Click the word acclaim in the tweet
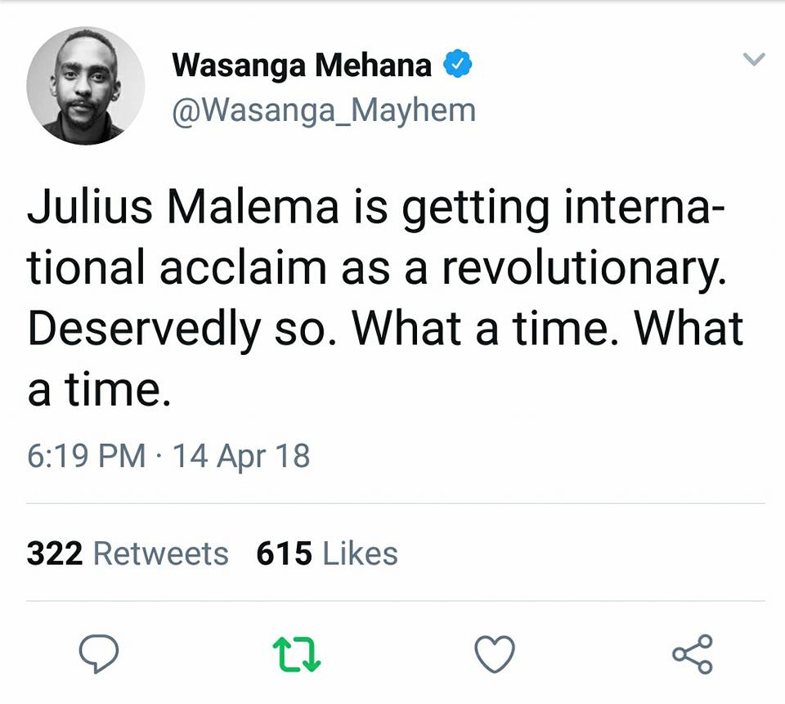The image size is (785, 704). (243, 268)
